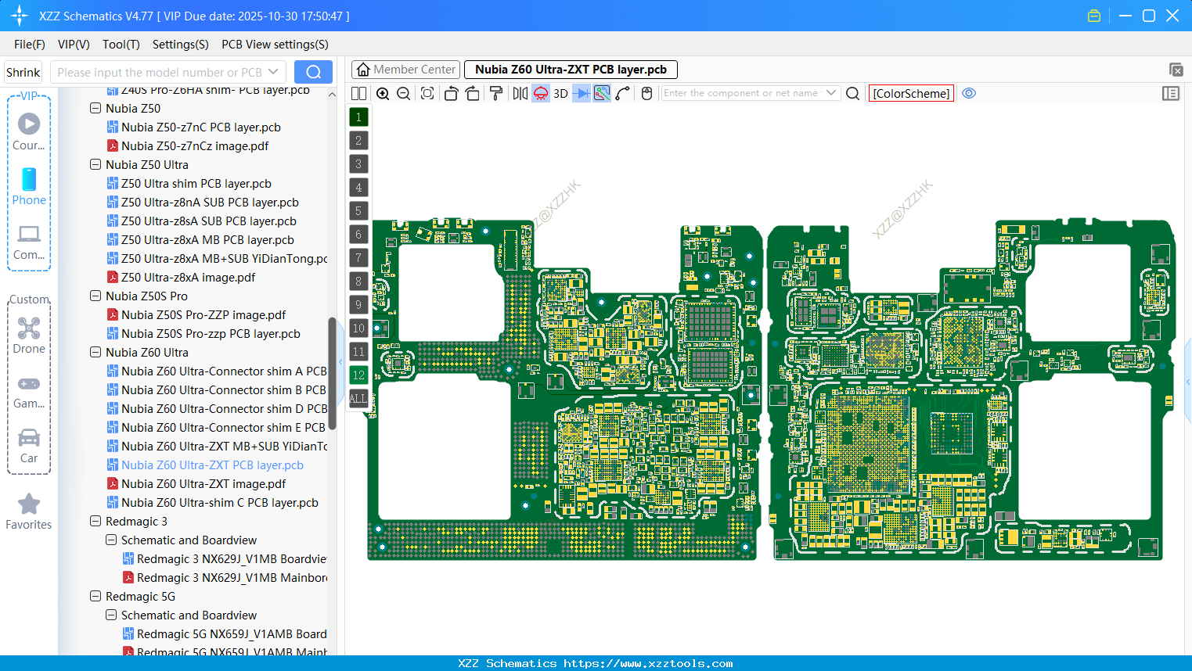Viewport: 1192px width, 671px height.
Task: Click the ColorScheme button
Action: [x=911, y=93]
